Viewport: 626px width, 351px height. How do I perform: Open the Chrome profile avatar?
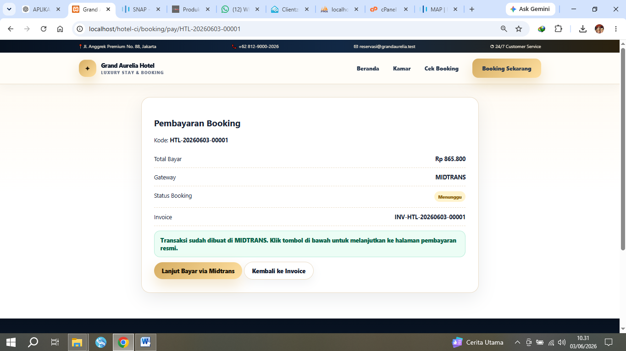pyautogui.click(x=599, y=29)
